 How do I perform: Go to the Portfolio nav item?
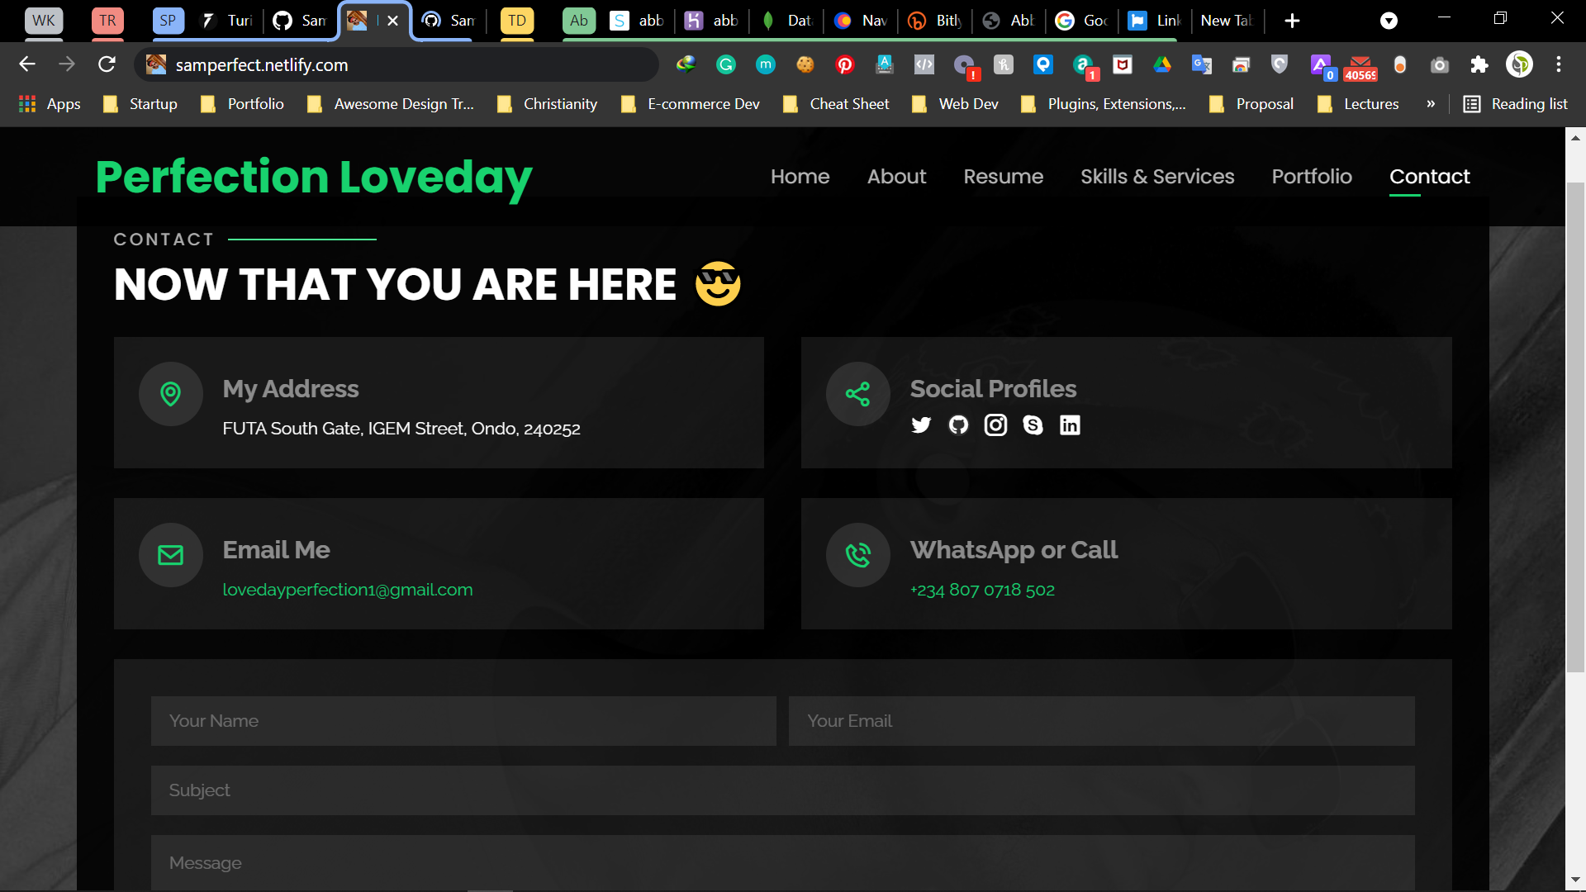tap(1312, 176)
